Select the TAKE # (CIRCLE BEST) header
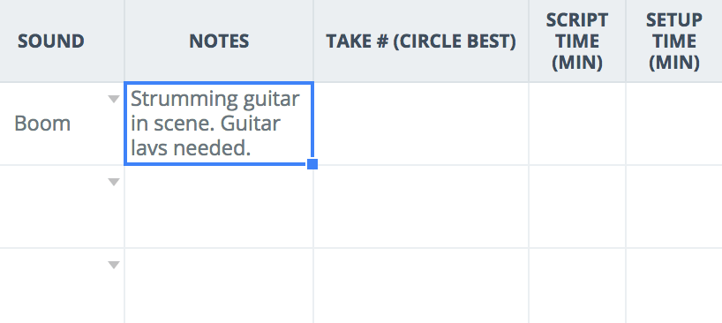Viewport: 722px width, 323px height. pyautogui.click(x=421, y=41)
